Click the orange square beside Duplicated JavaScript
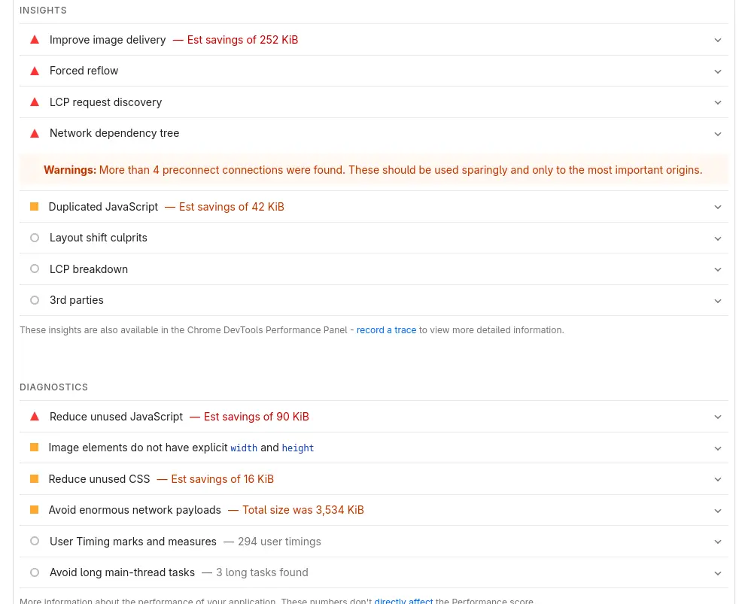This screenshot has width=745, height=604. coord(34,207)
